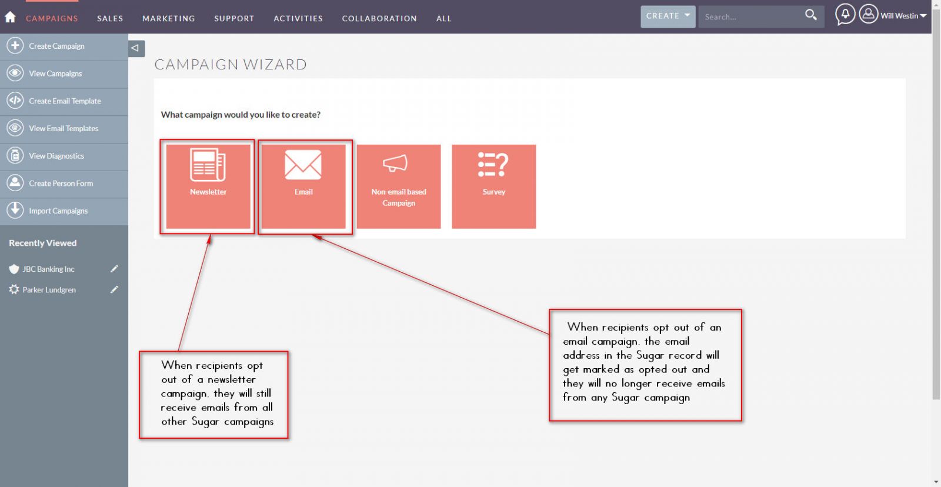941x487 pixels.
Task: Choose the Email campaign tile
Action: click(303, 186)
